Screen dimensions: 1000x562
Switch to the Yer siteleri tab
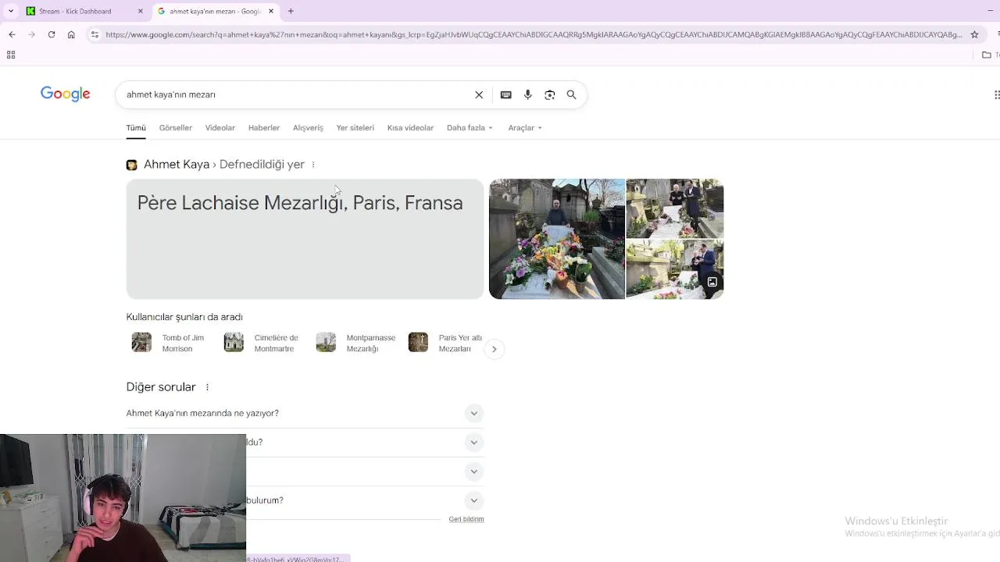[x=355, y=128]
